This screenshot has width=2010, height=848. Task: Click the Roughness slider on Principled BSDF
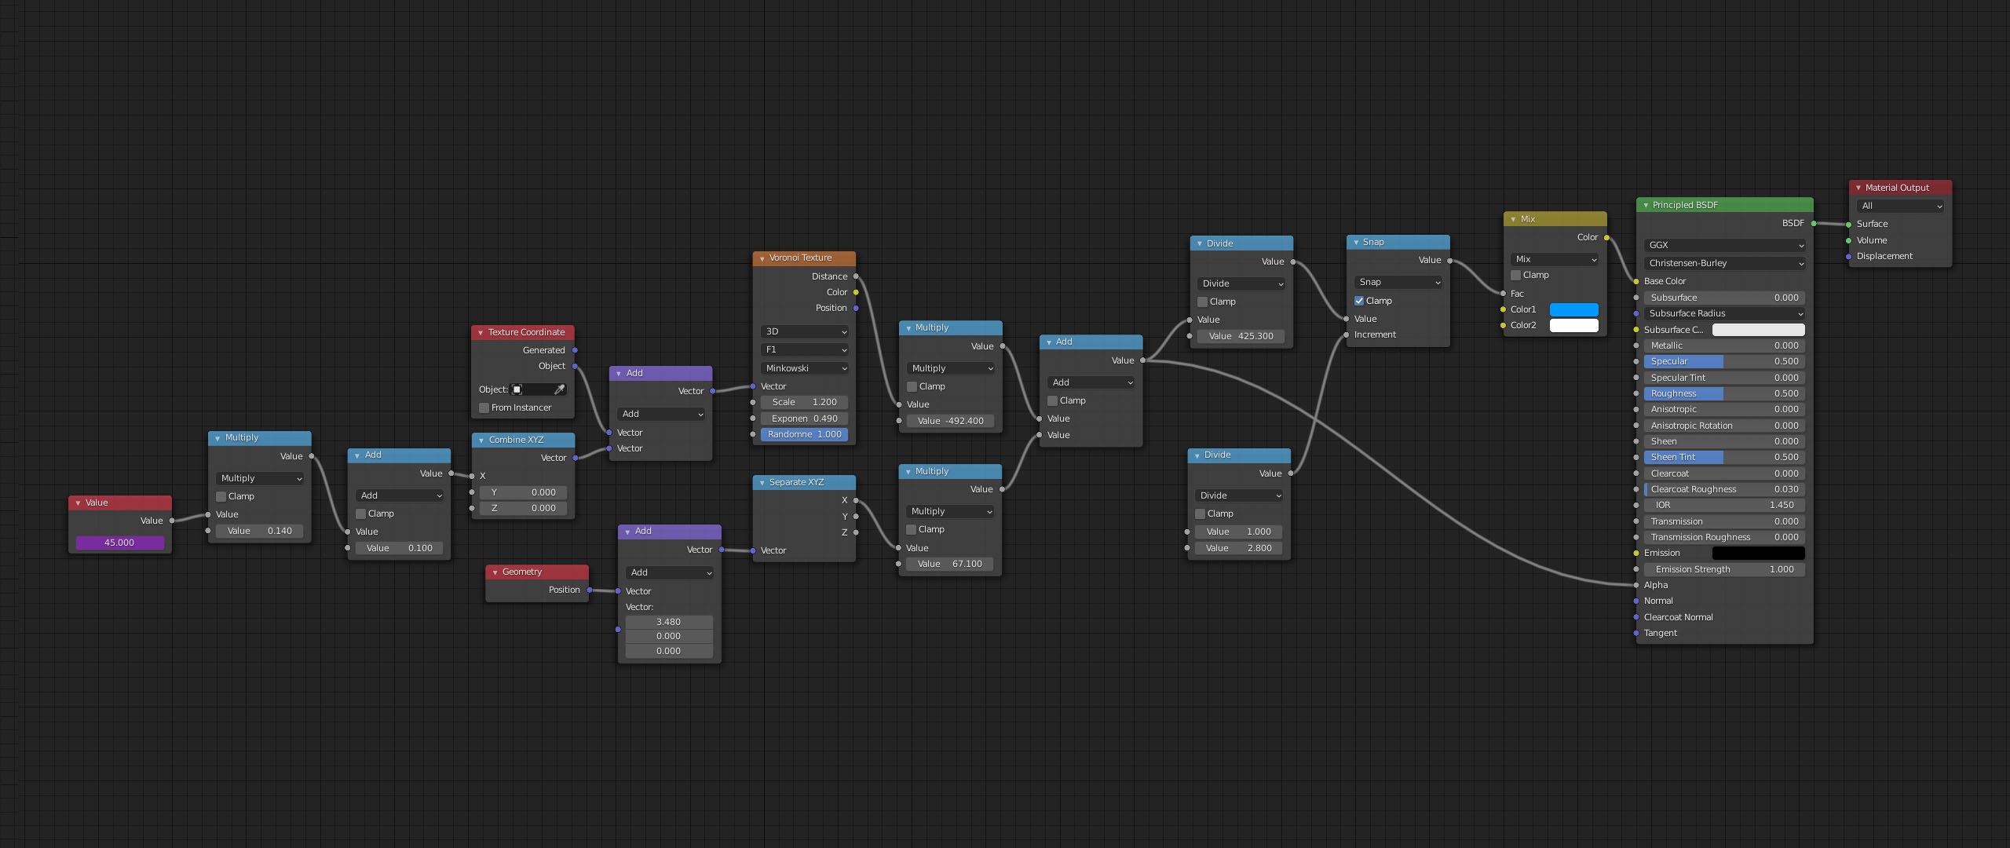pos(1723,393)
